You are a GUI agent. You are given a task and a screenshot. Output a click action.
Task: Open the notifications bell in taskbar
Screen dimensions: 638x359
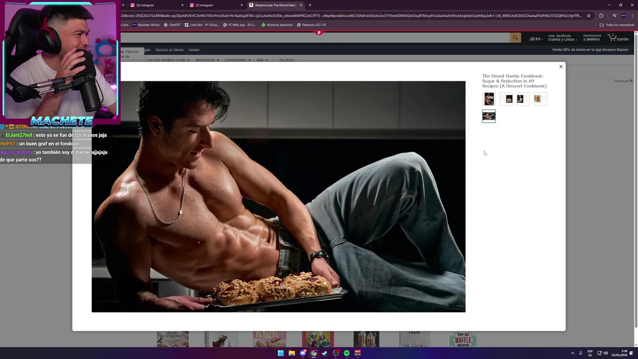(x=632, y=353)
